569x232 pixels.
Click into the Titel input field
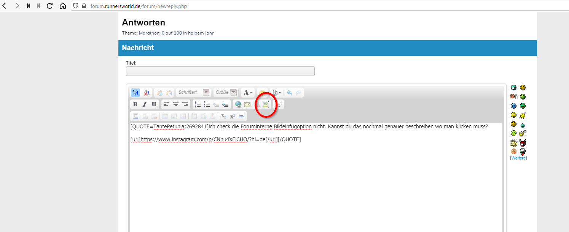(220, 71)
